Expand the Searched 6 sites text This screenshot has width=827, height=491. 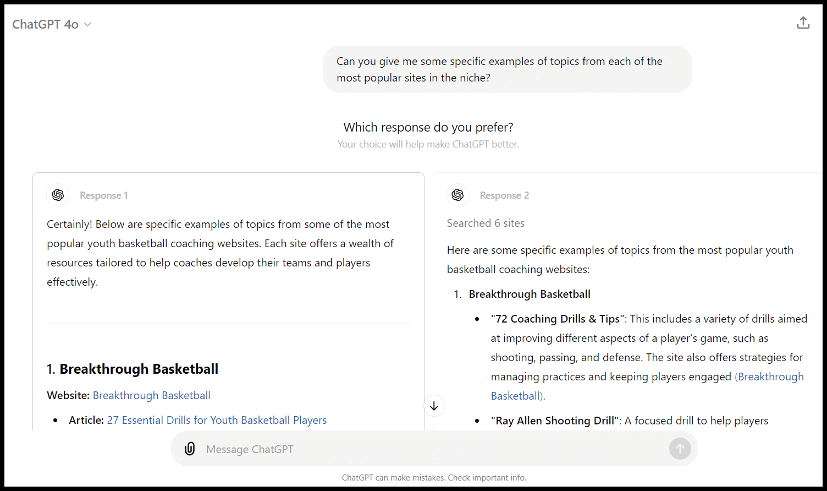tap(486, 223)
